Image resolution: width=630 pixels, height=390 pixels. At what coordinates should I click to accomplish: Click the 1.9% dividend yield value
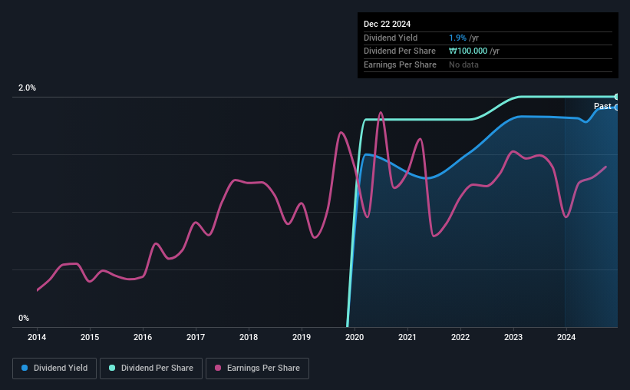(457, 38)
